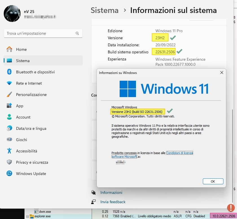Click the 1528 n/a cell for dwm.exe
Image resolution: width=237 pixels, height=219 pixels.
tap(119, 212)
